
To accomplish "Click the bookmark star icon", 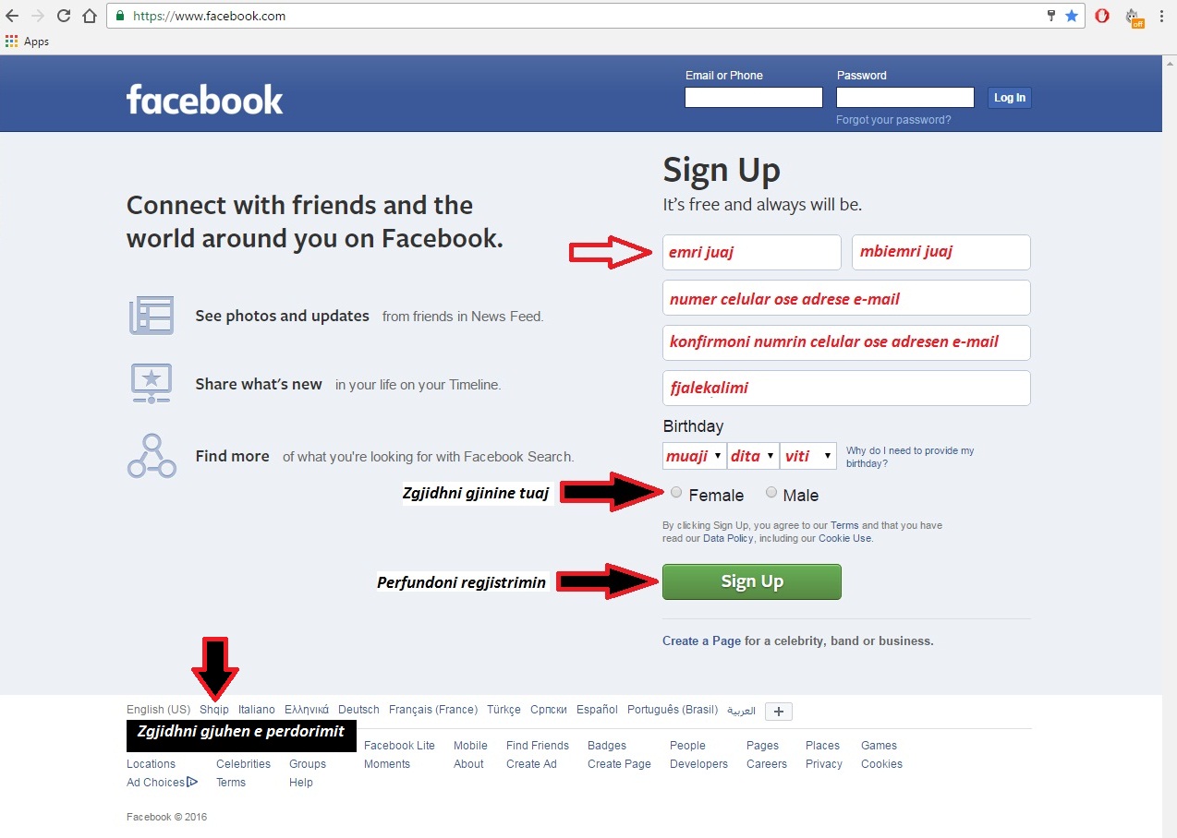I will pyautogui.click(x=1072, y=16).
